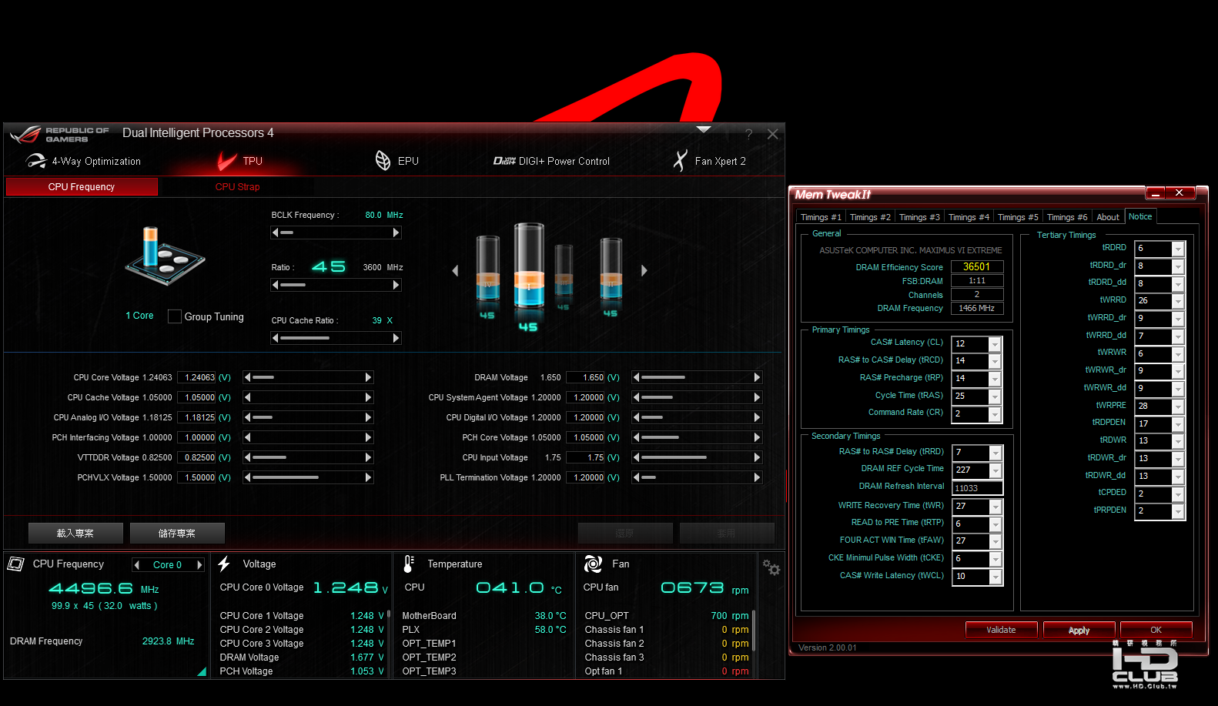Screen dimensions: 1218x706
Task: Adjust CPU Input Voltage slider
Action: (x=697, y=457)
